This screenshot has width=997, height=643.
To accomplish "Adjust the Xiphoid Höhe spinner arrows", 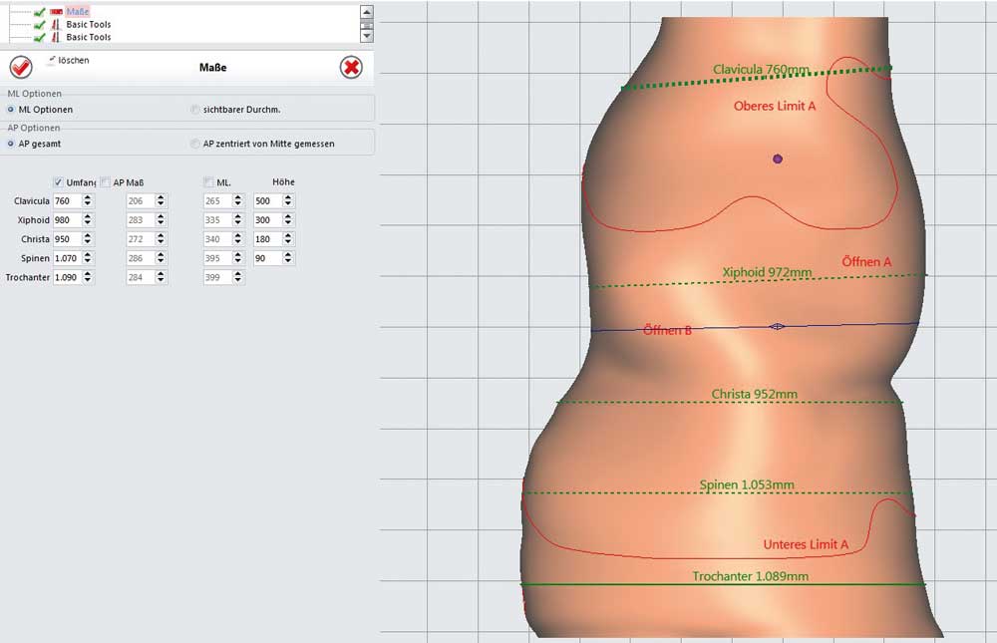I will 288,220.
